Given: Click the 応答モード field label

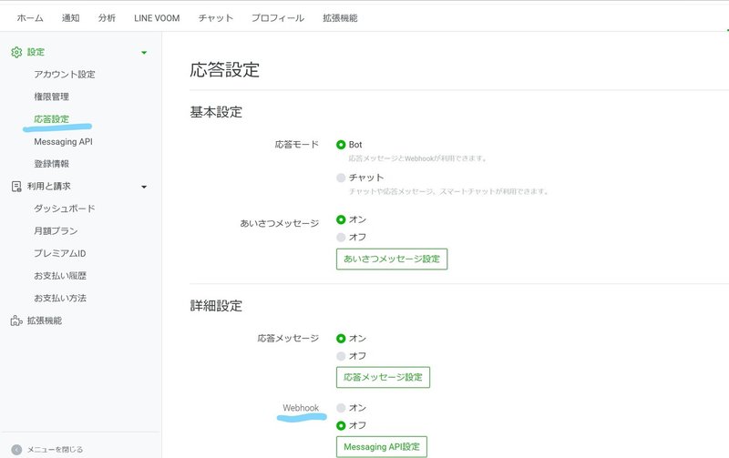Looking at the screenshot, I should [x=297, y=145].
